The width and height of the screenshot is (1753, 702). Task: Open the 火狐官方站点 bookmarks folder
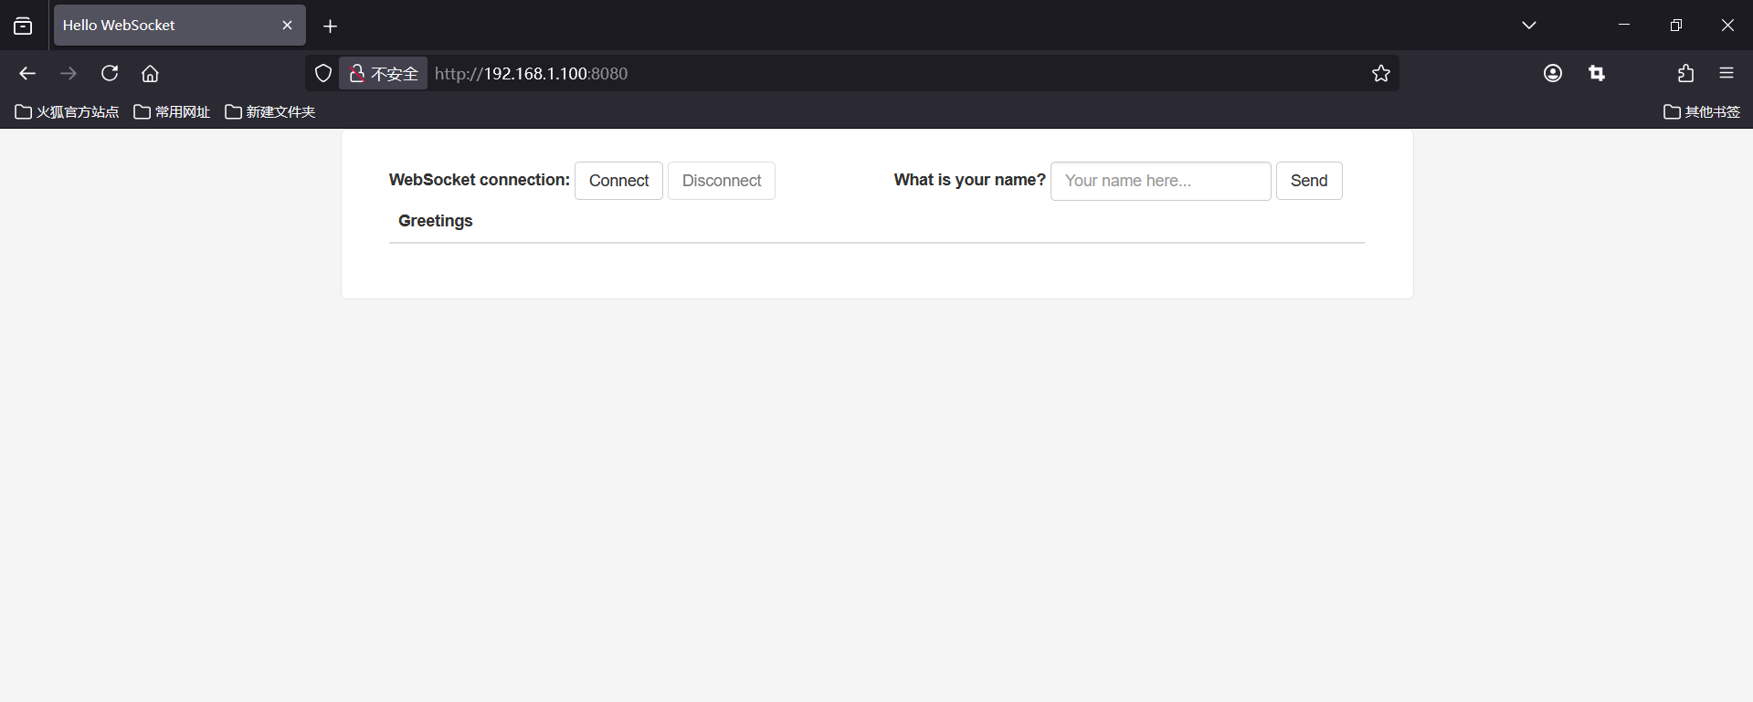68,111
